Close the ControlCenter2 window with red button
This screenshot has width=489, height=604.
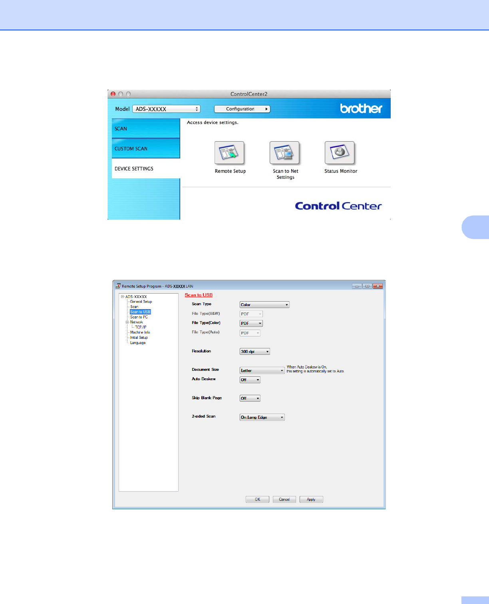[113, 94]
